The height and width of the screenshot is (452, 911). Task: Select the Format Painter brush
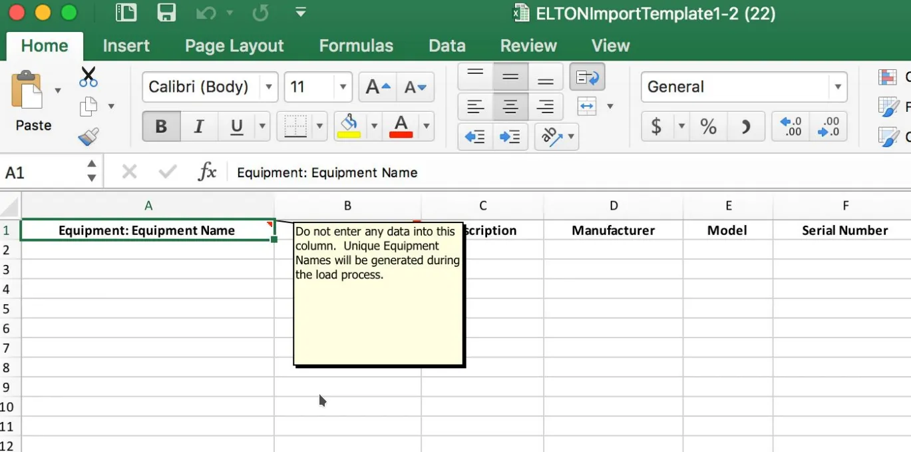(89, 136)
